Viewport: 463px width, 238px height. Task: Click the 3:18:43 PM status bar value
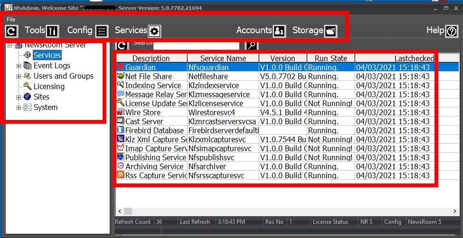click(232, 222)
